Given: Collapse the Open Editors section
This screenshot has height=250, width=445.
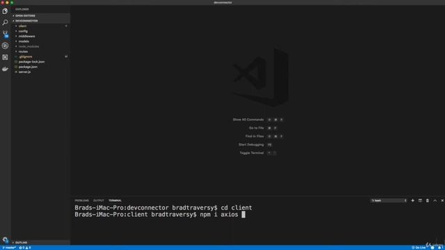Looking at the screenshot, I should click(x=40, y=15).
